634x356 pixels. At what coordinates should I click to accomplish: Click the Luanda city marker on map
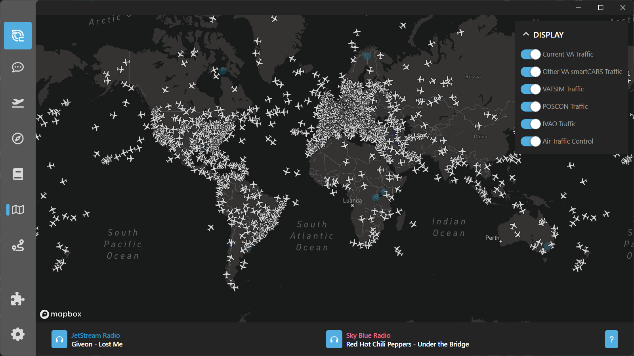click(x=352, y=205)
